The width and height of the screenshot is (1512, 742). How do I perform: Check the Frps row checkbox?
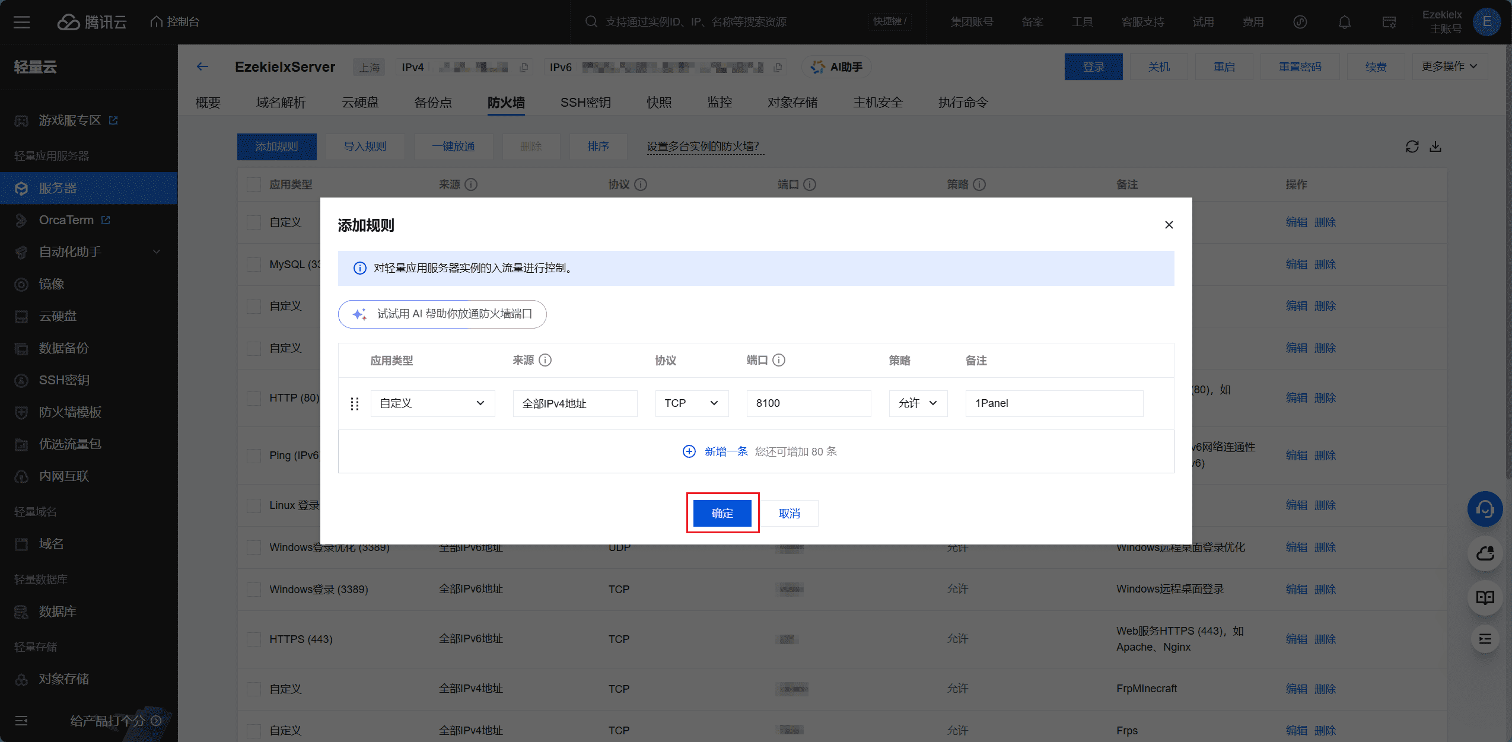click(254, 731)
